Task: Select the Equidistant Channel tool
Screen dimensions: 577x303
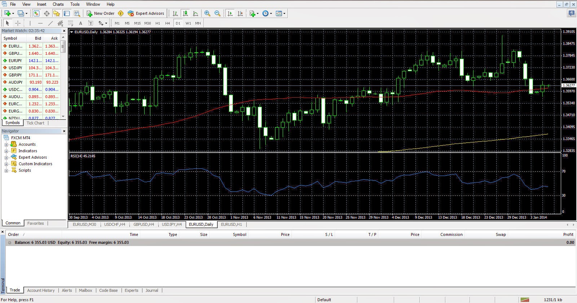Action: tap(60, 23)
